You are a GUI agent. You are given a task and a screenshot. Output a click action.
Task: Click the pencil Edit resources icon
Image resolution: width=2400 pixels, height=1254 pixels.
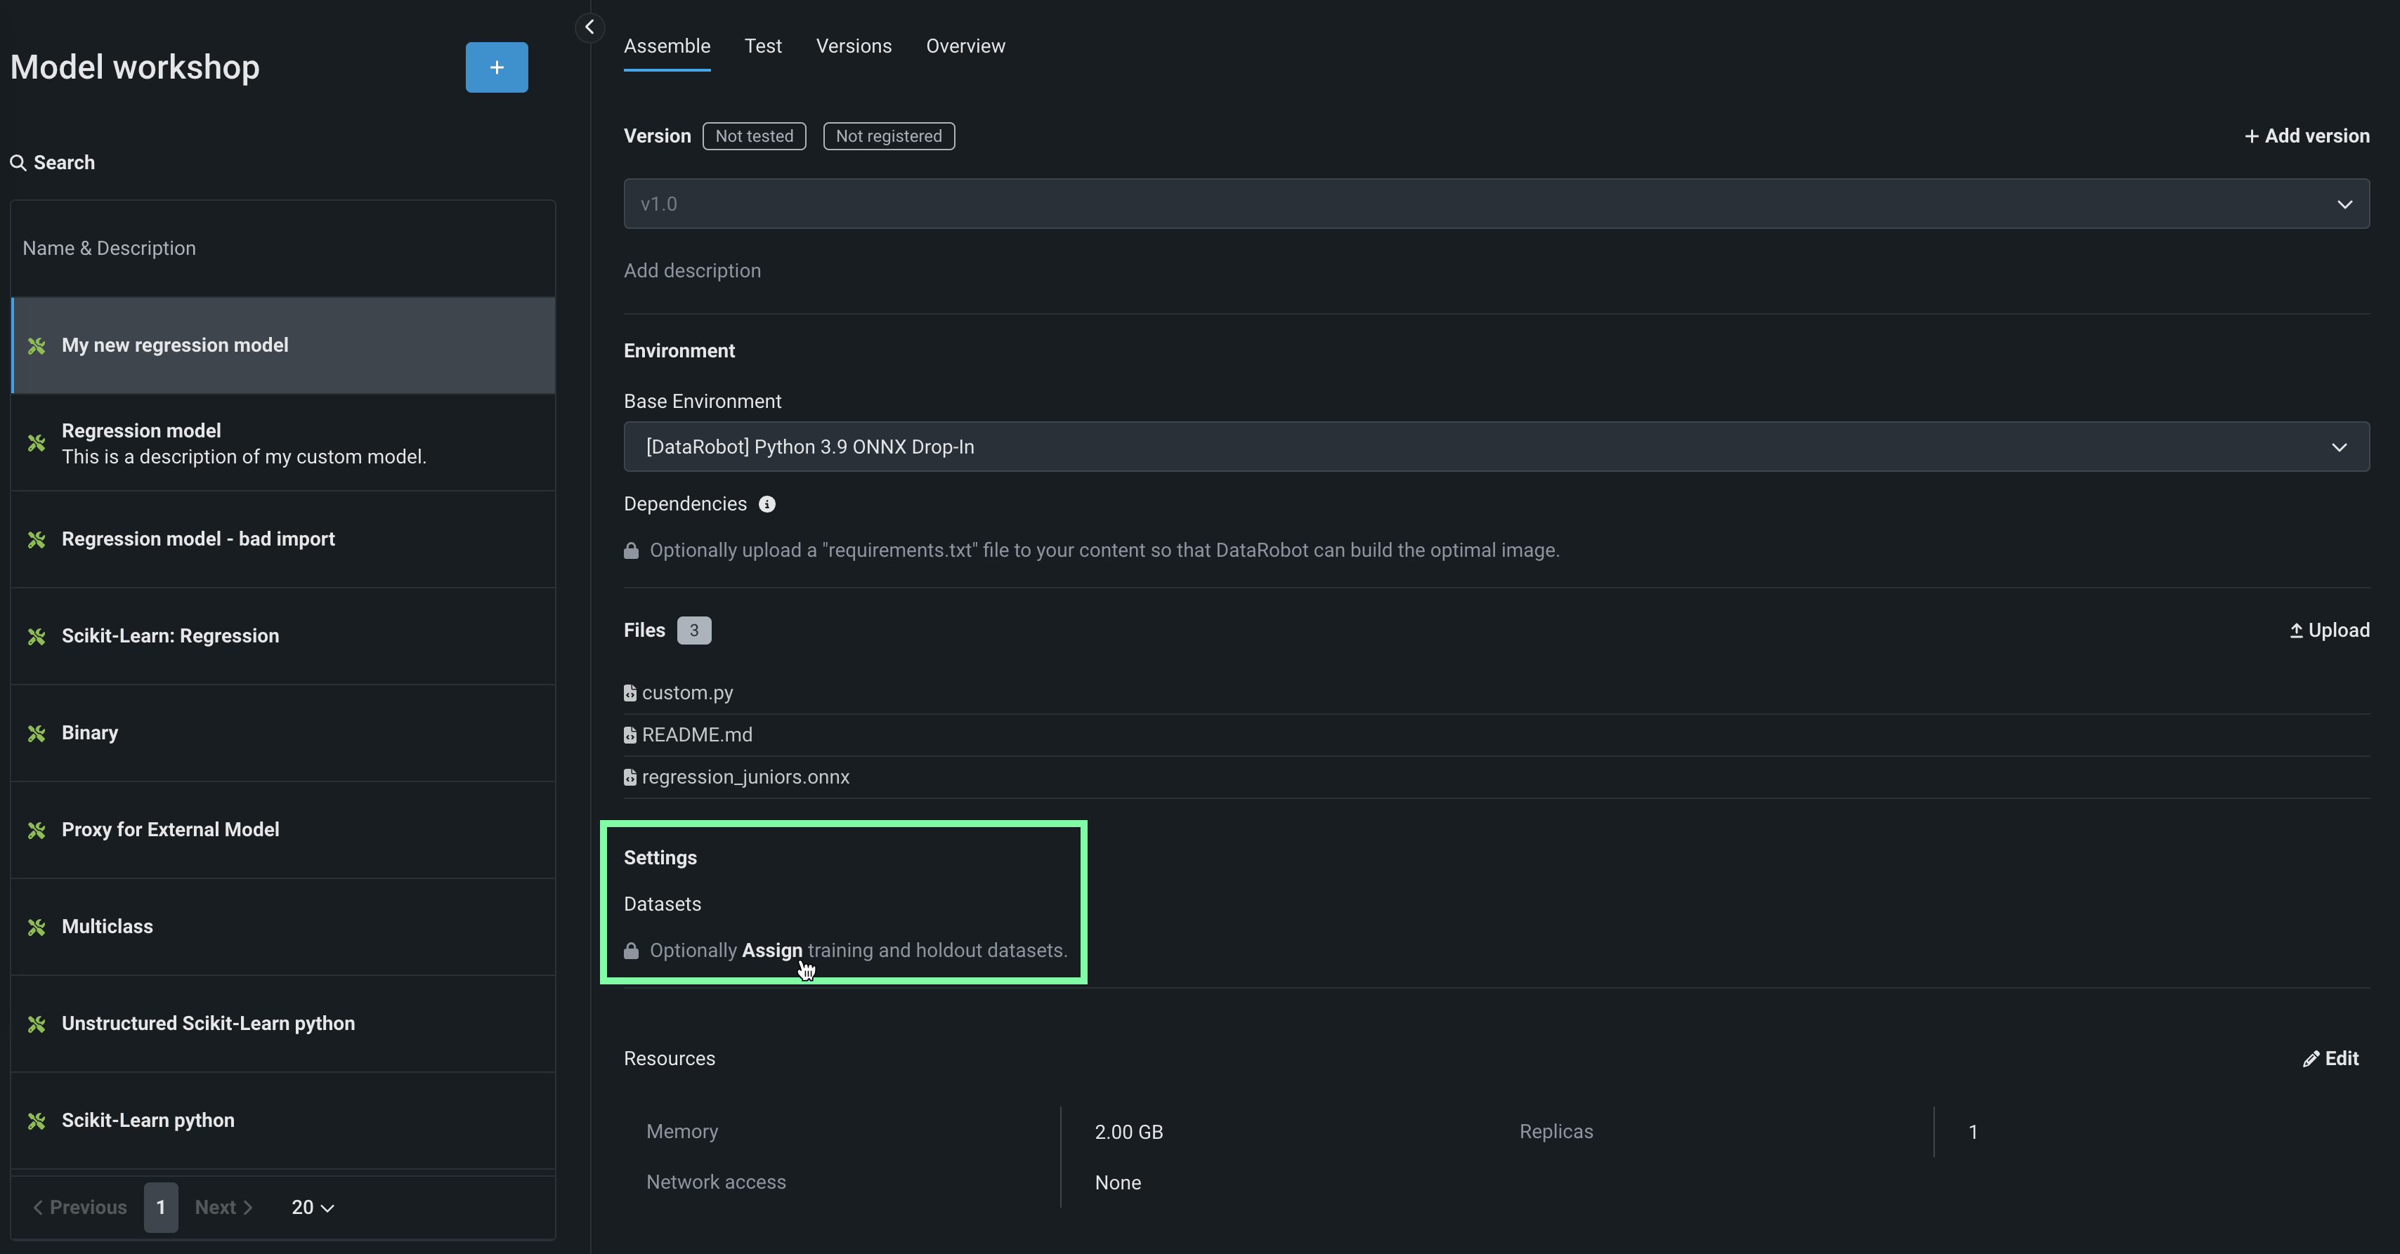click(2311, 1059)
